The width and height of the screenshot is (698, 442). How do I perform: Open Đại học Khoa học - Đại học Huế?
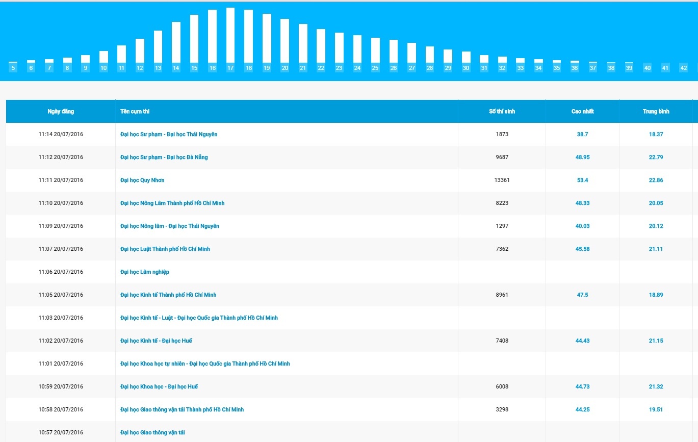[159, 387]
